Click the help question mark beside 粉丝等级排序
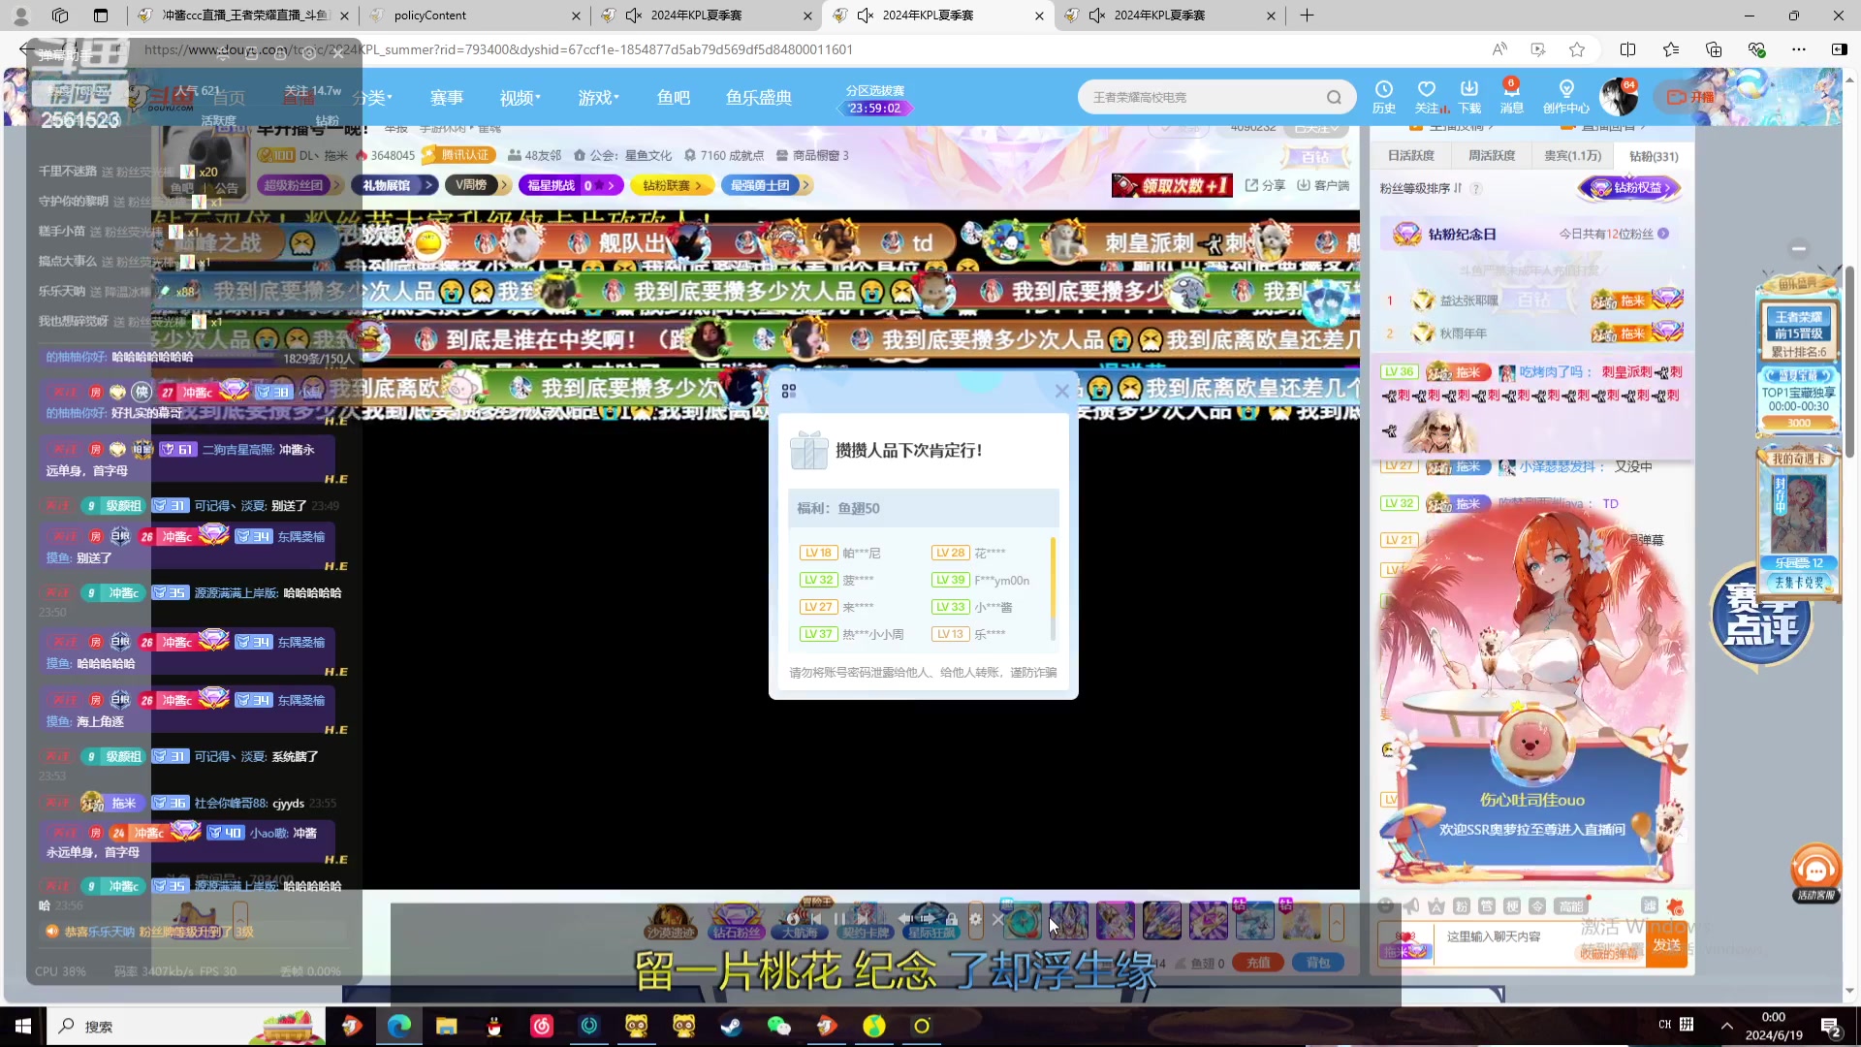The image size is (1861, 1047). 1476,189
